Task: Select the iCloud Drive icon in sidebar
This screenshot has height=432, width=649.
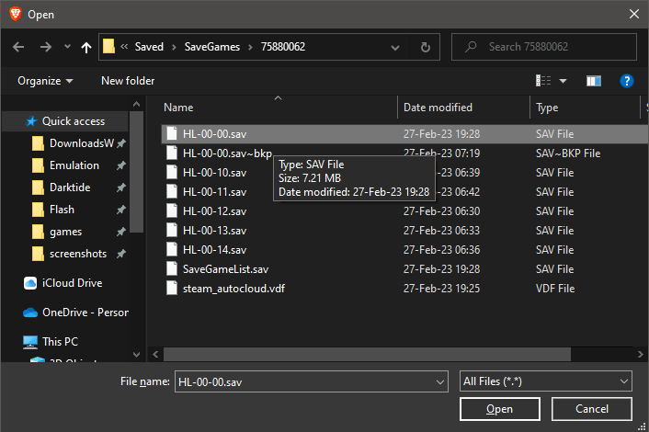Action: pyautogui.click(x=30, y=283)
